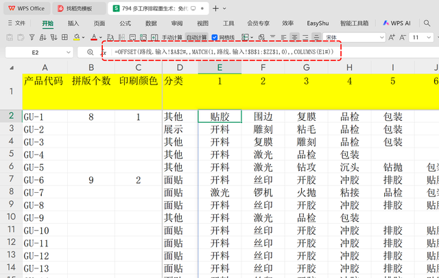Viewport: 439px width, 278px height.
Task: Switch to the 审阅 review tab
Action: (177, 23)
